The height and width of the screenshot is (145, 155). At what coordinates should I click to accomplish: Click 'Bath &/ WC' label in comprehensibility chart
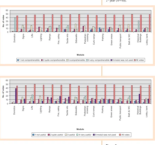129,39
